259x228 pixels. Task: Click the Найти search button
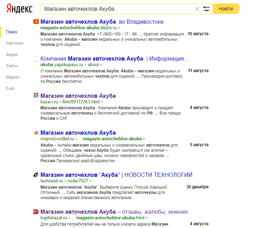(x=226, y=9)
